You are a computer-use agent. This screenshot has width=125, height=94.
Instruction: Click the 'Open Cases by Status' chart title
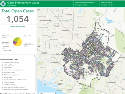tap(17, 27)
